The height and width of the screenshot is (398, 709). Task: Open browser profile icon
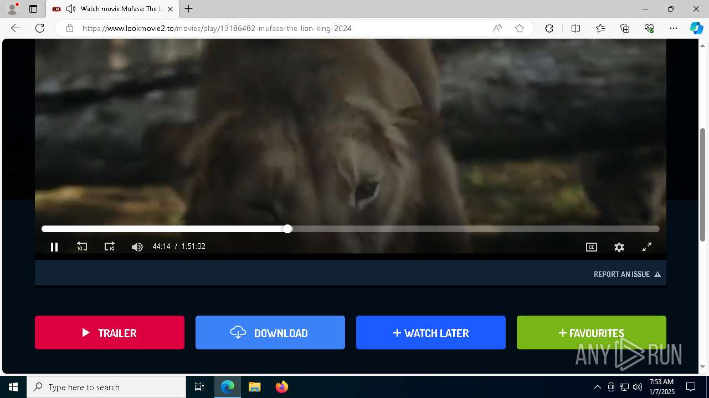coord(12,9)
